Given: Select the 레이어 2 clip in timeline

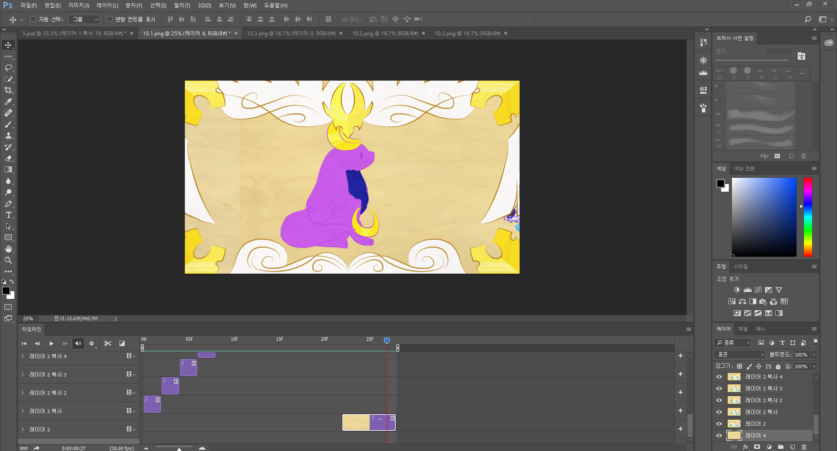Looking at the screenshot, I should coord(369,422).
